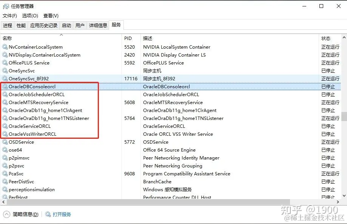Switch to the 用户 tab
This screenshot has height=224, width=347.
click(80, 25)
